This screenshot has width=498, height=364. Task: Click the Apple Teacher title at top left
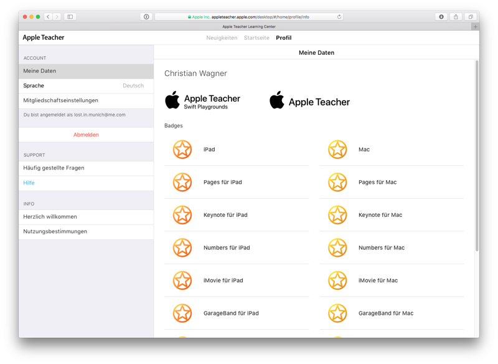pos(44,37)
